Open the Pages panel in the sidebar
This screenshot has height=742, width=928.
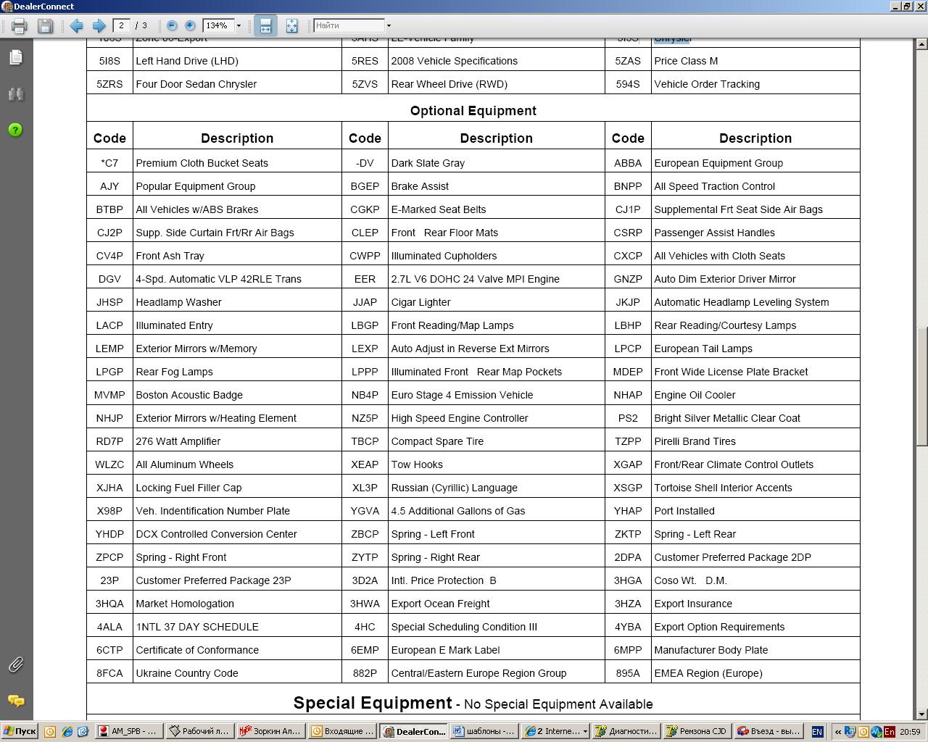16,57
